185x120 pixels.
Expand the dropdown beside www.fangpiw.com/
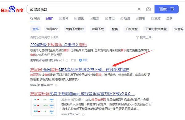56,85
